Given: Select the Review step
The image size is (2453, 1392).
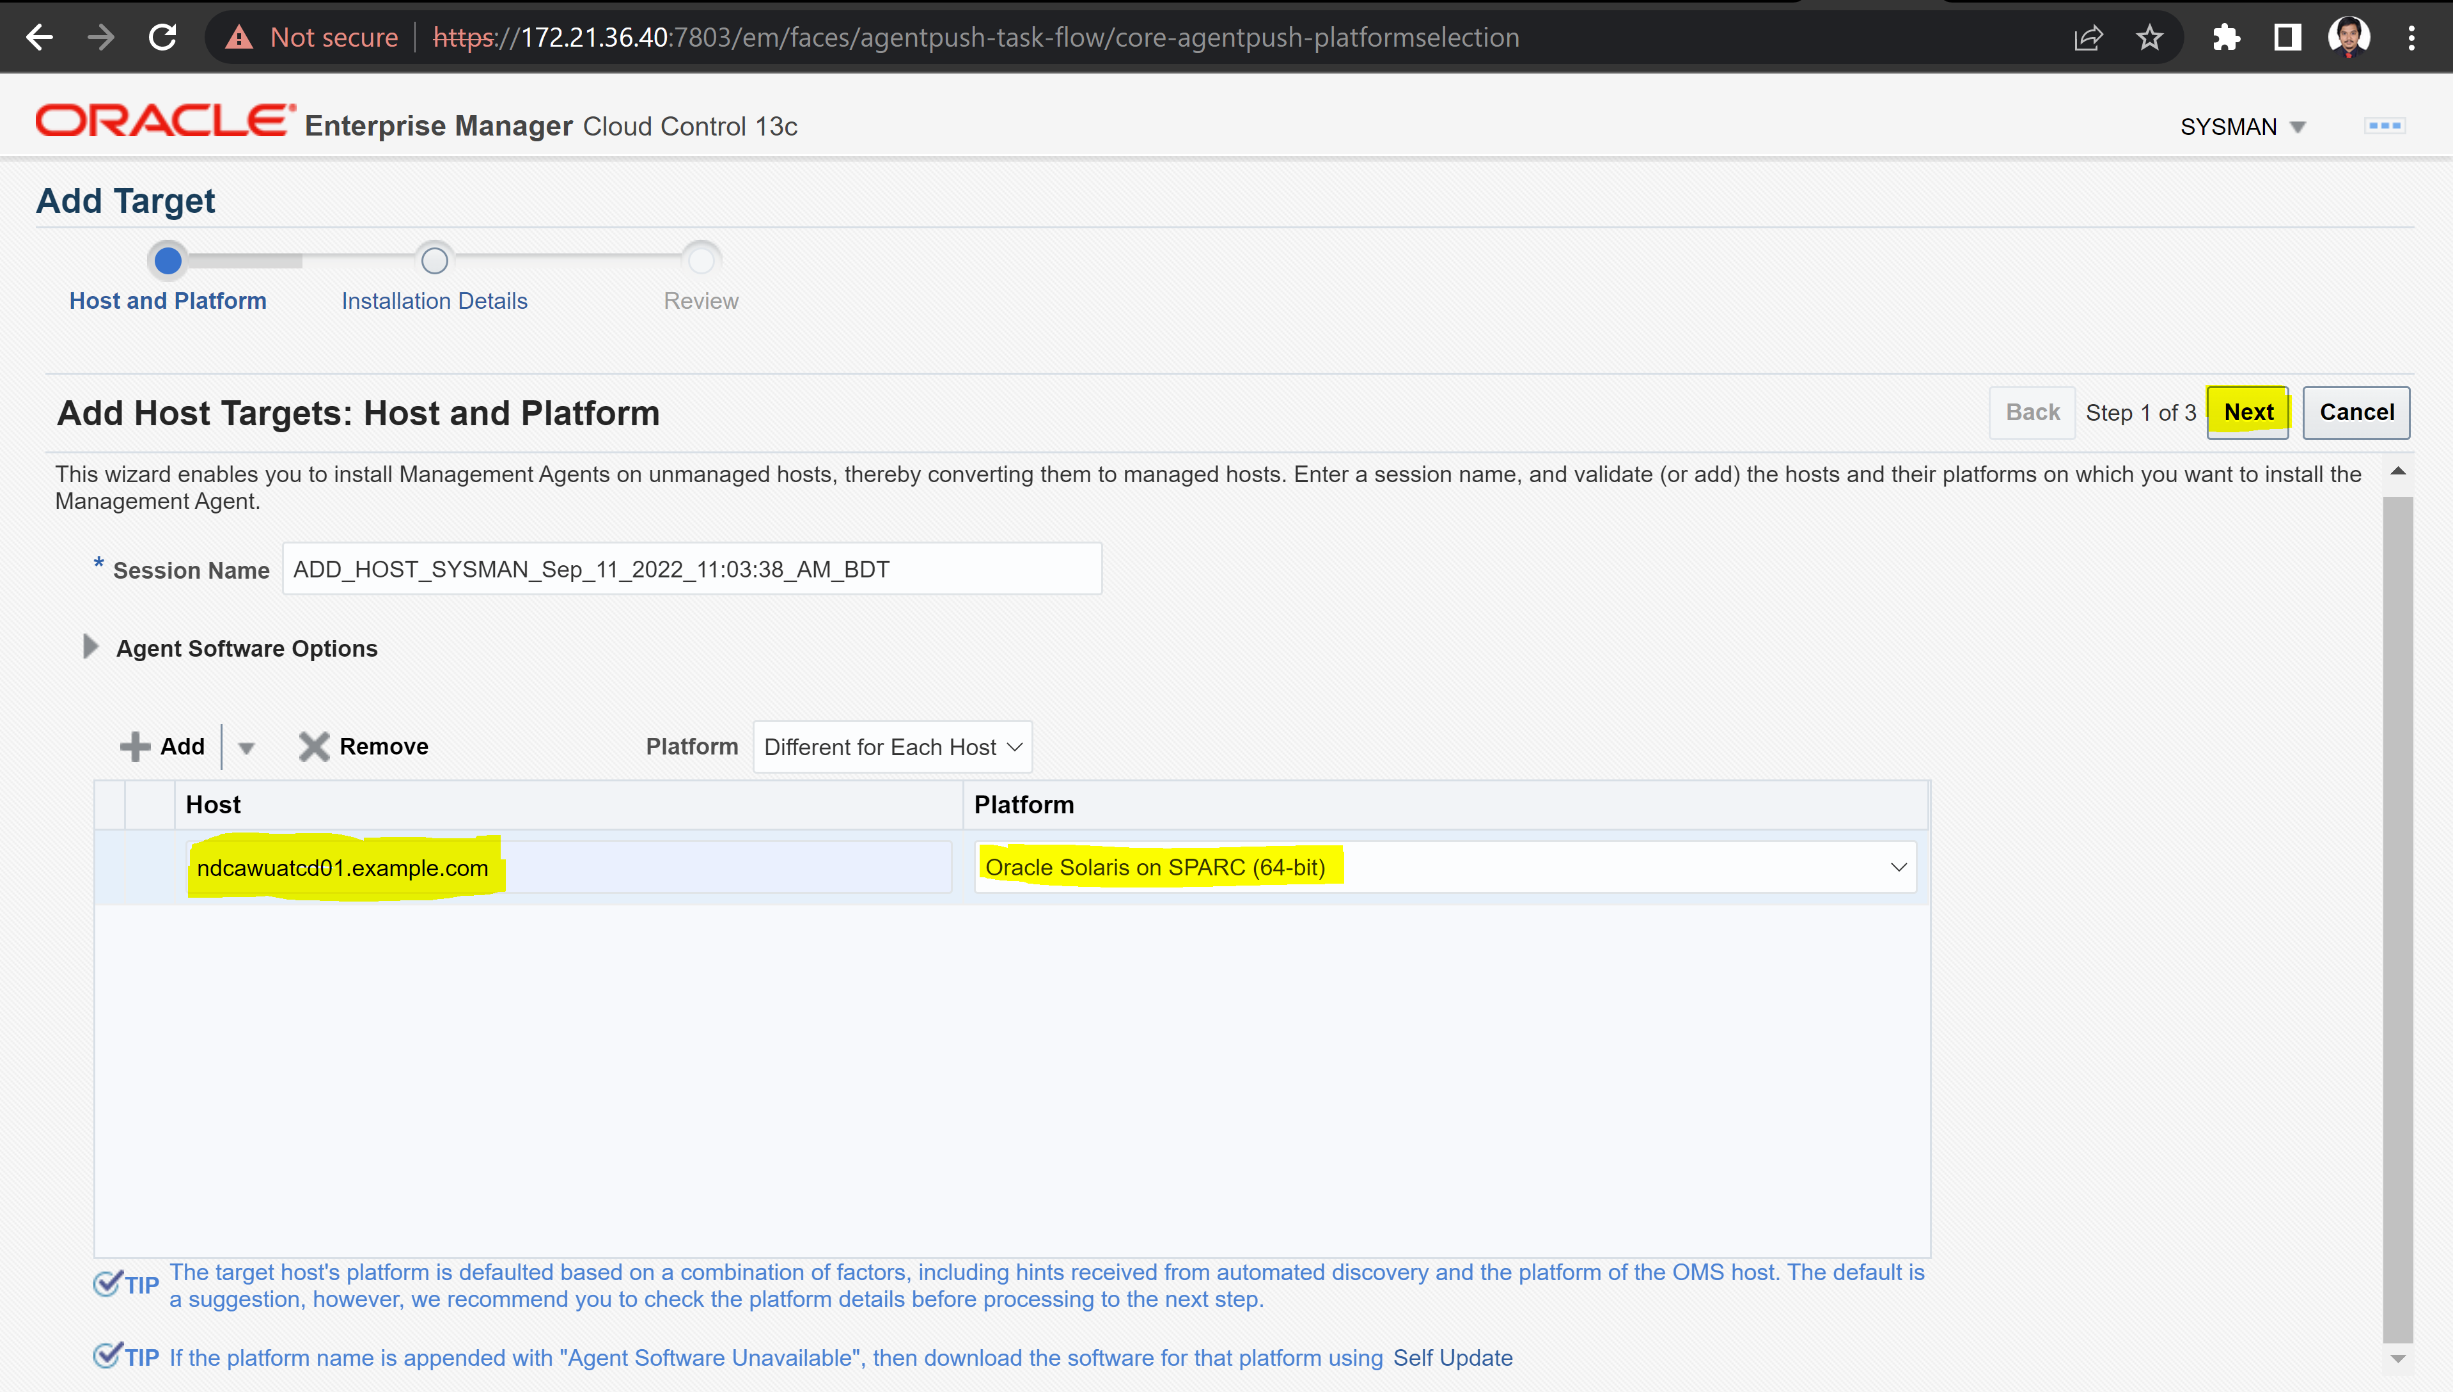Looking at the screenshot, I should coord(701,300).
